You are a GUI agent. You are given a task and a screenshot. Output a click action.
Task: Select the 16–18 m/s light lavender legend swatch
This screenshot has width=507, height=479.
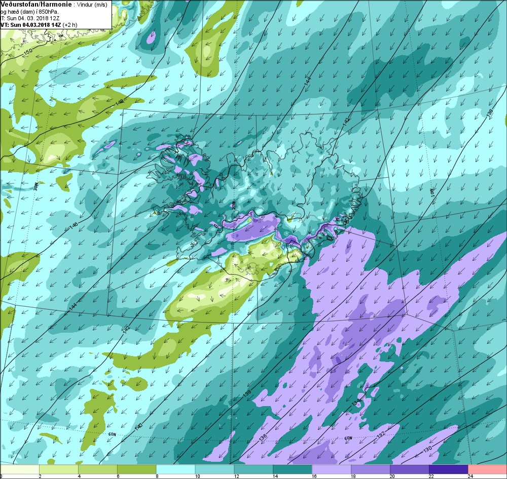pos(332,469)
